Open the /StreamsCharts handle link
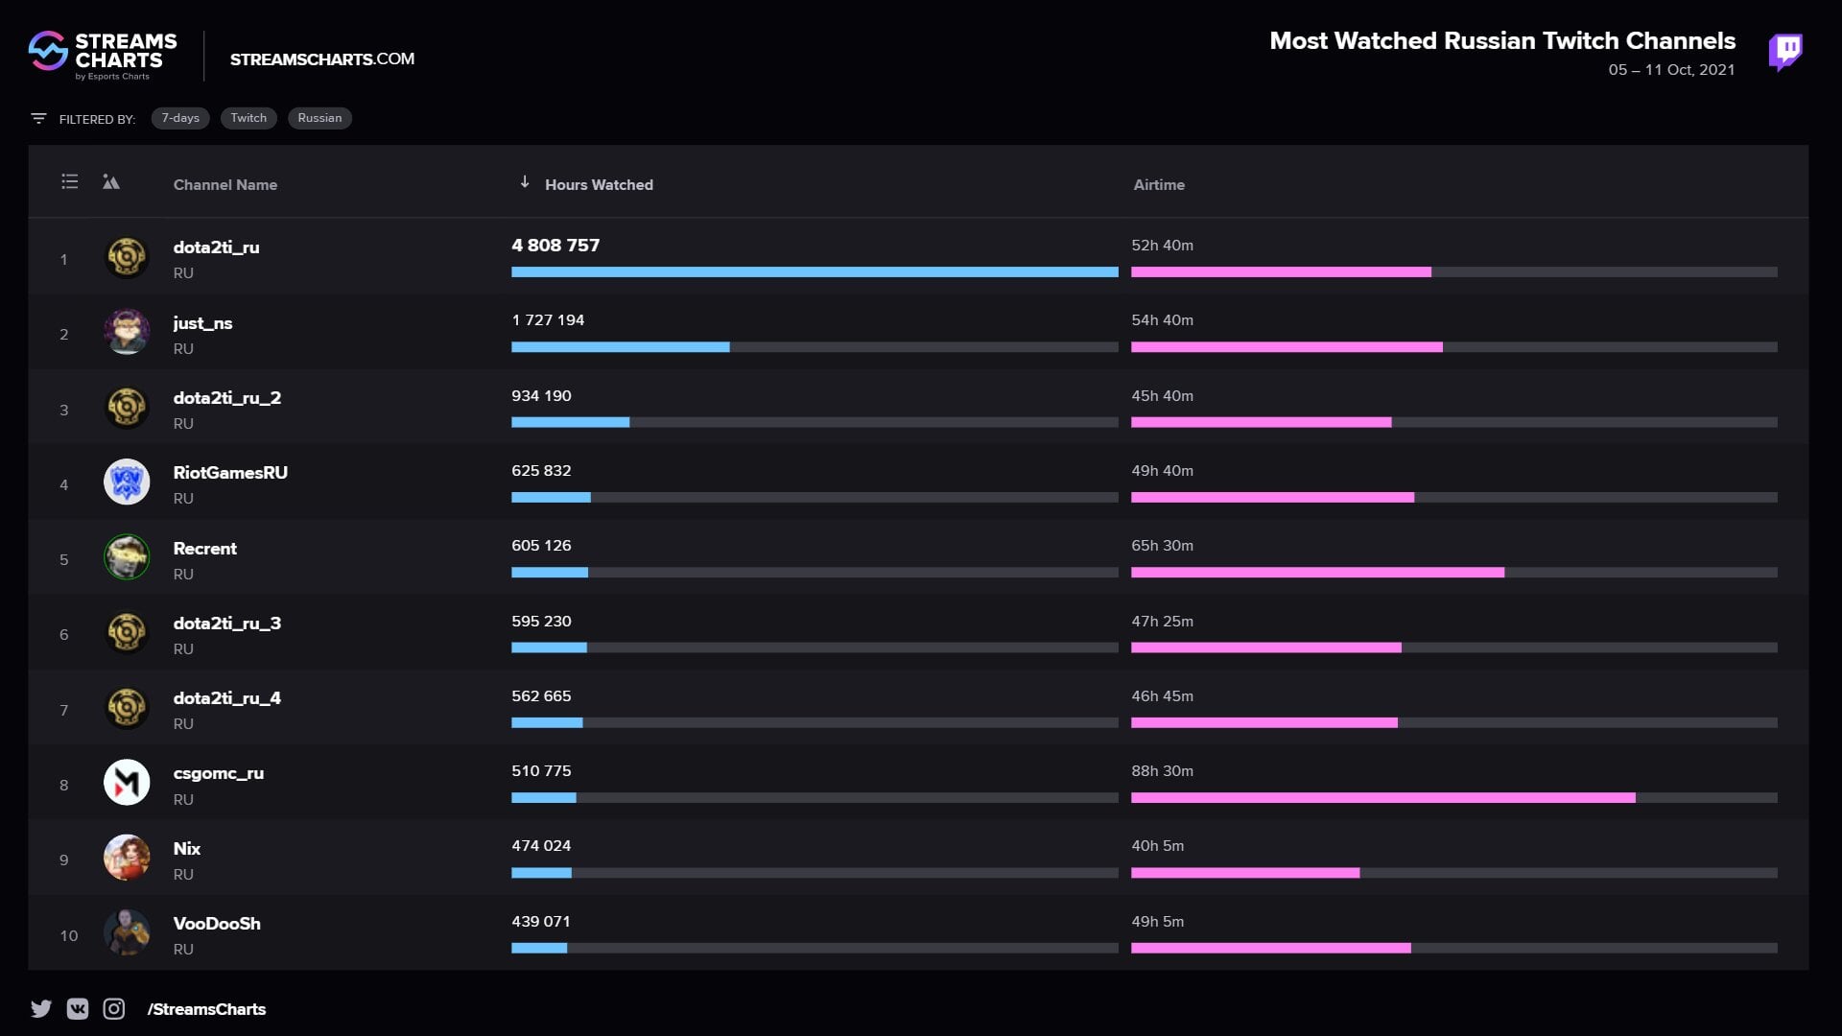The height and width of the screenshot is (1036, 1842). [x=206, y=1009]
